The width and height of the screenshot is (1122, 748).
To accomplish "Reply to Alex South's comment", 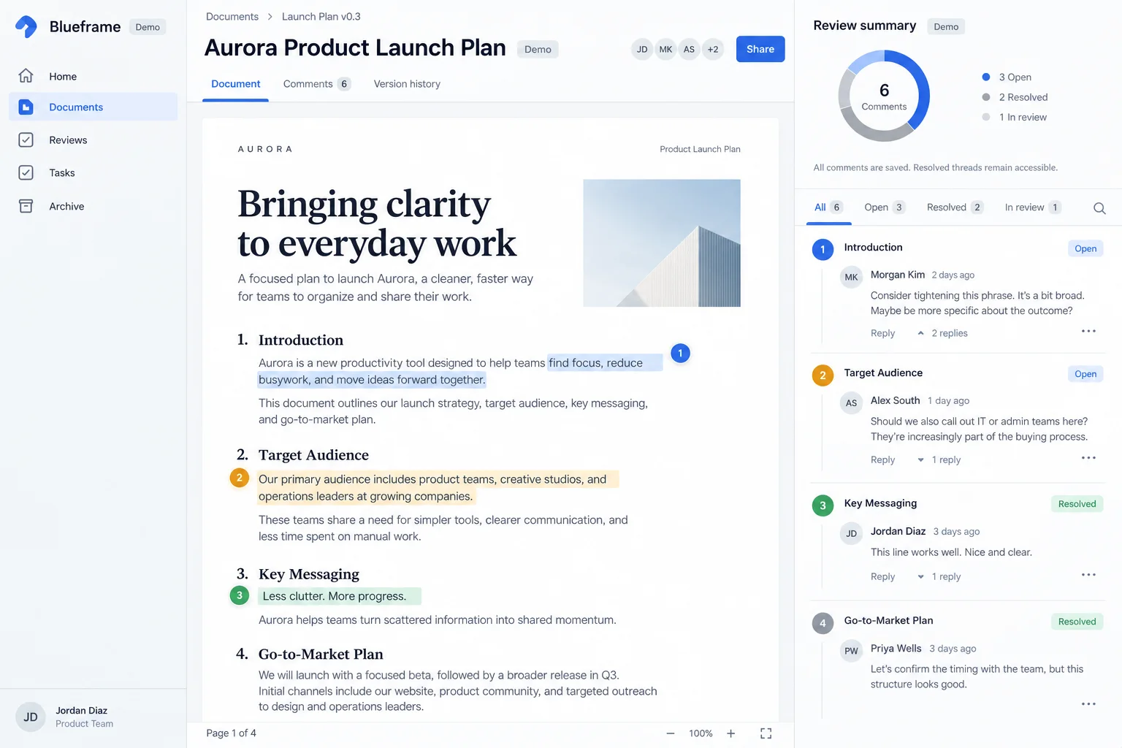I will coord(882,459).
